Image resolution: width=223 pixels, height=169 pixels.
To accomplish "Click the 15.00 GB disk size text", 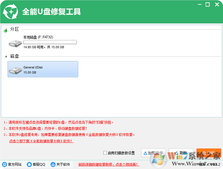I will click(30, 72).
